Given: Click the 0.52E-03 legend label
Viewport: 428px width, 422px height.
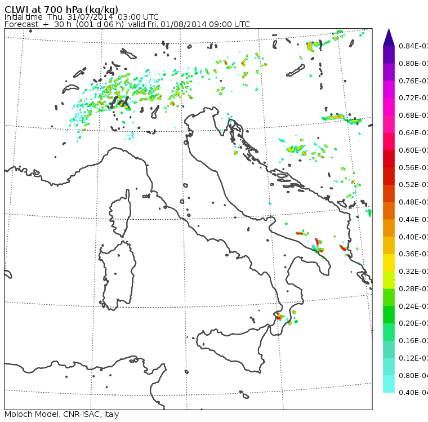Looking at the screenshot, I should click(413, 185).
